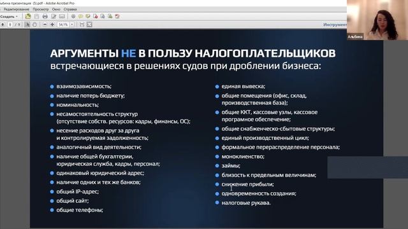Image resolution: width=408 pixels, height=229 pixels.
Task: Click the text "займы;"
Action: click(231, 165)
